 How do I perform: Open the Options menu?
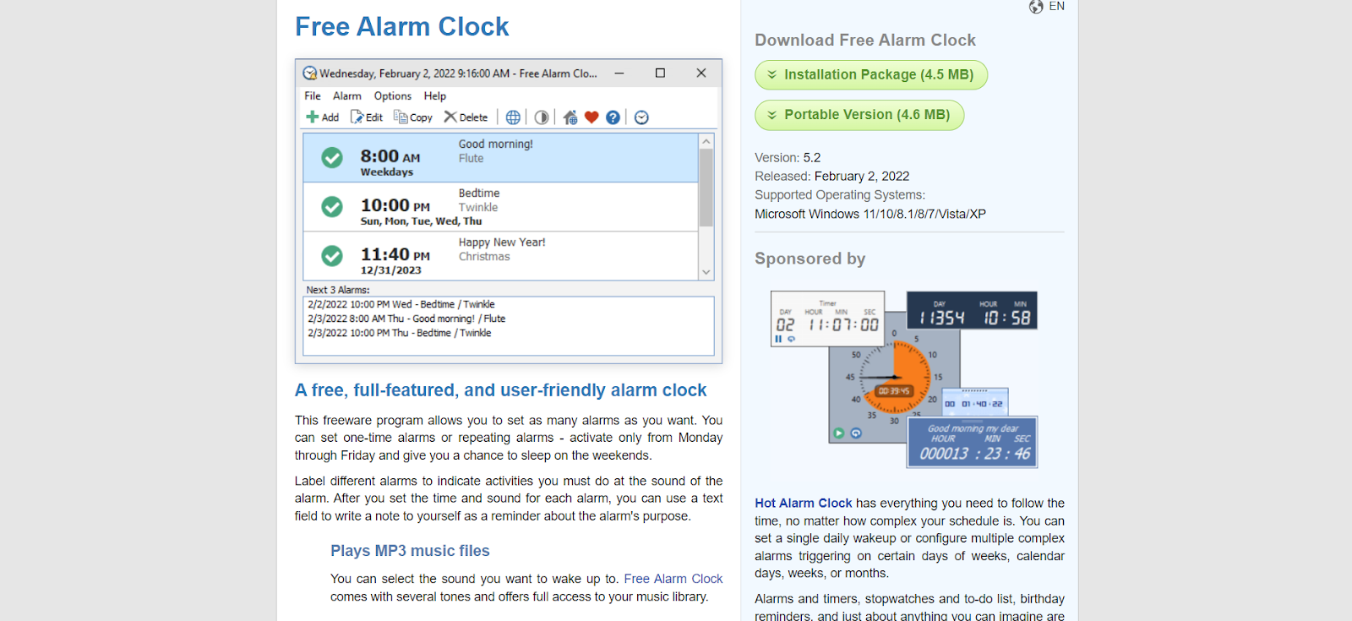(393, 96)
